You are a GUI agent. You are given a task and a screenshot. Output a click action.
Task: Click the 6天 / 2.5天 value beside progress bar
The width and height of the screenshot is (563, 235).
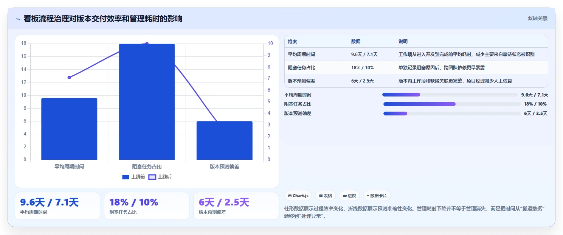point(536,114)
